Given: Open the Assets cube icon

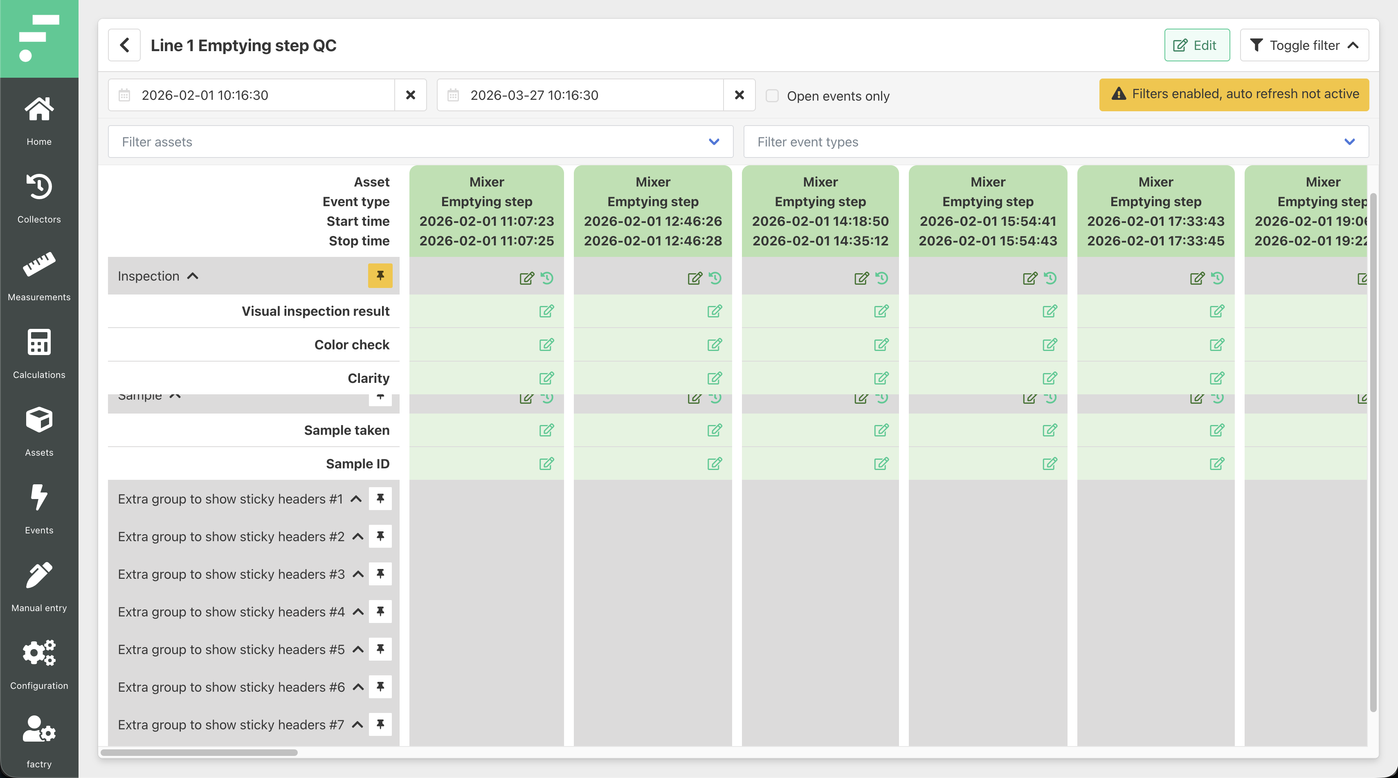Looking at the screenshot, I should [x=39, y=420].
